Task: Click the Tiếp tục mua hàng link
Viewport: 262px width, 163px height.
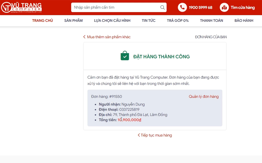Action: coord(155,135)
